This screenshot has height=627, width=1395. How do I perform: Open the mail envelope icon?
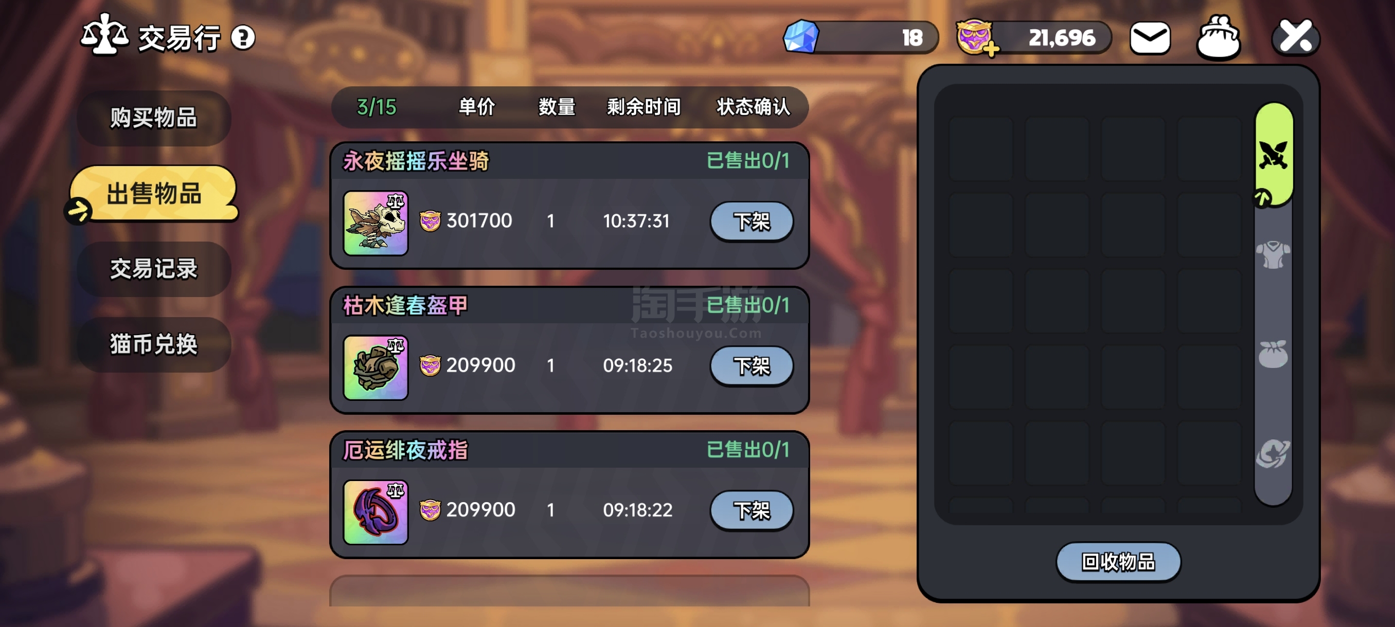(x=1150, y=38)
